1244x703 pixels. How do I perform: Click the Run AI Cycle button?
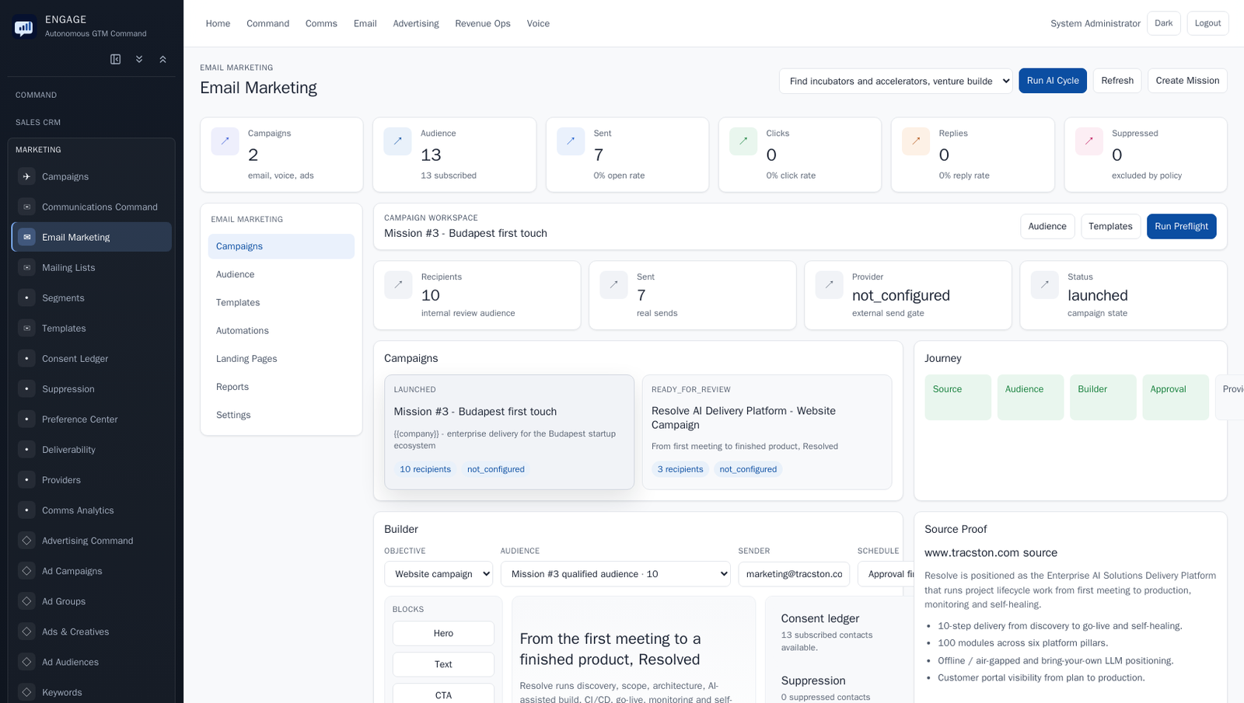[1053, 81]
